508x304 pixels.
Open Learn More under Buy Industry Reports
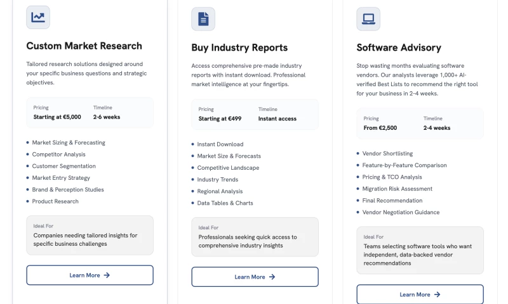[255, 277]
